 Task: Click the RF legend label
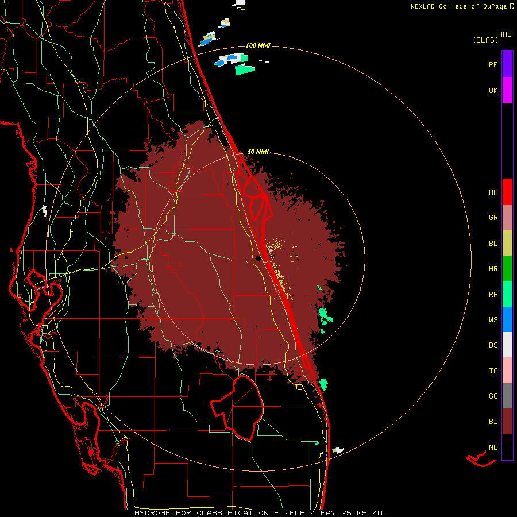click(x=493, y=64)
